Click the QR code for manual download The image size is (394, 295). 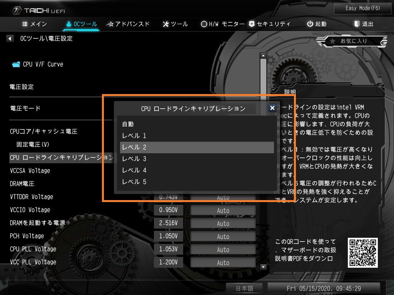coord(362,253)
